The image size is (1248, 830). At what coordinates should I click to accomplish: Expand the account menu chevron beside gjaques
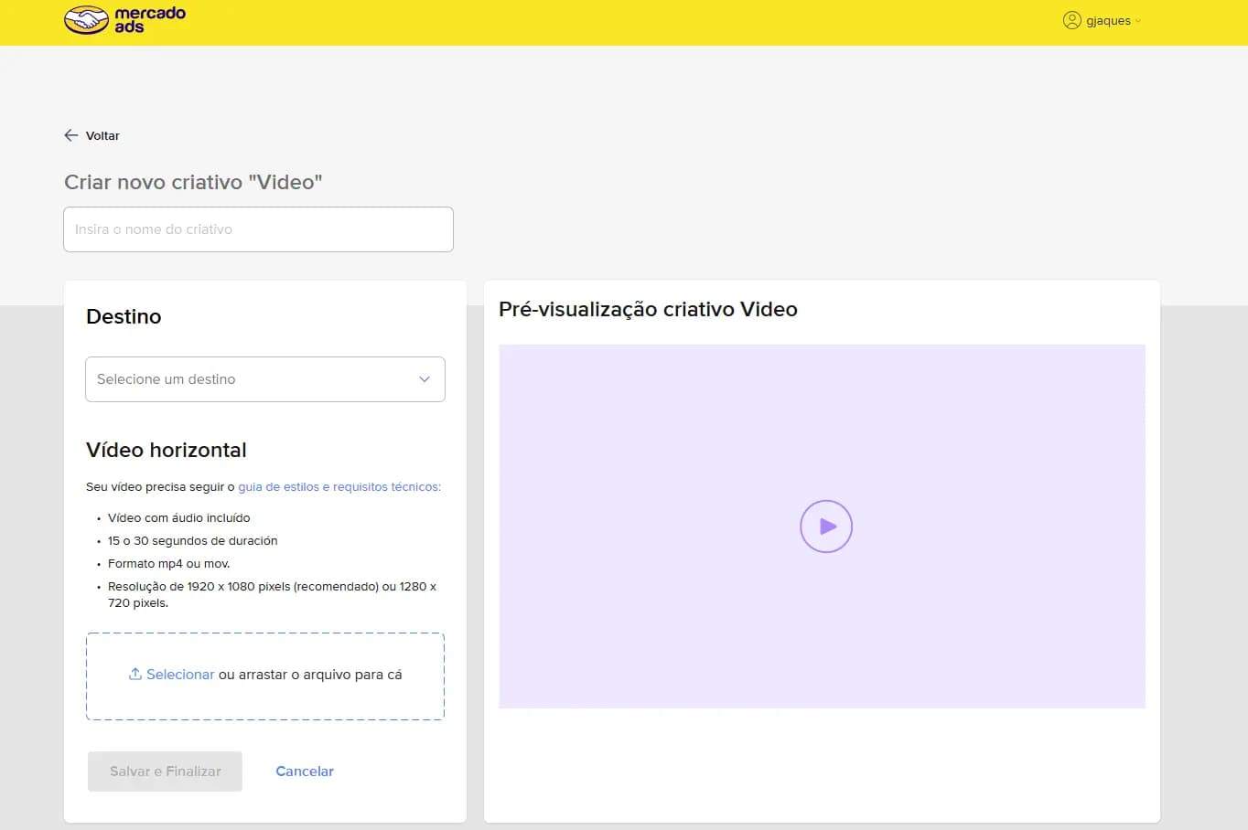(x=1138, y=21)
